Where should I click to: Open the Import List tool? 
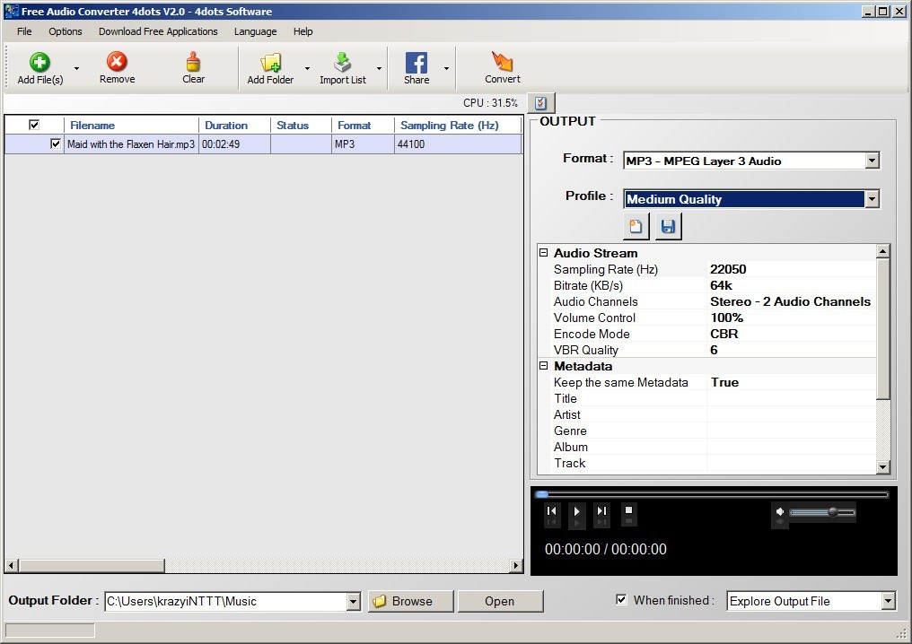[x=342, y=63]
